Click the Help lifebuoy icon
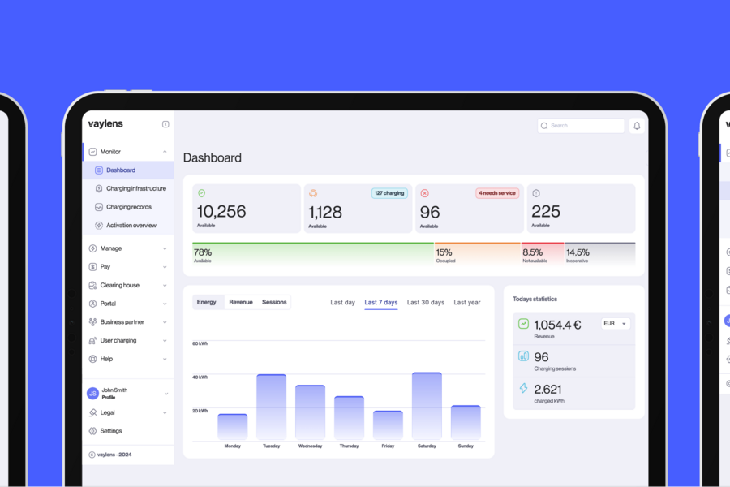 click(92, 359)
